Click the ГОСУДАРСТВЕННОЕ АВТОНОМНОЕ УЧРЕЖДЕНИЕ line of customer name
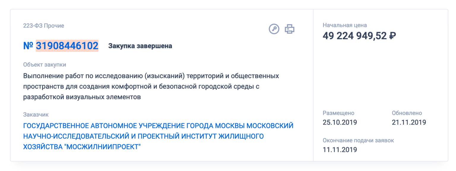The height and width of the screenshot is (171, 456). coord(158,126)
